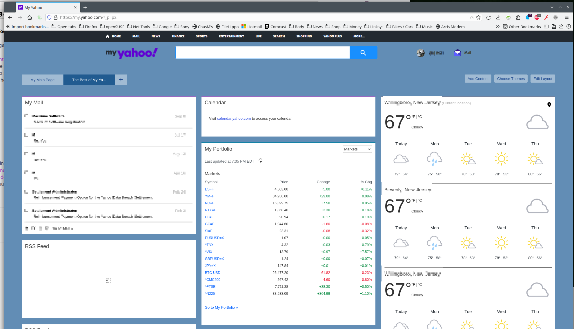Click the red Flash extension icon
Viewport: 574px width, 329px height.
click(x=546, y=17)
